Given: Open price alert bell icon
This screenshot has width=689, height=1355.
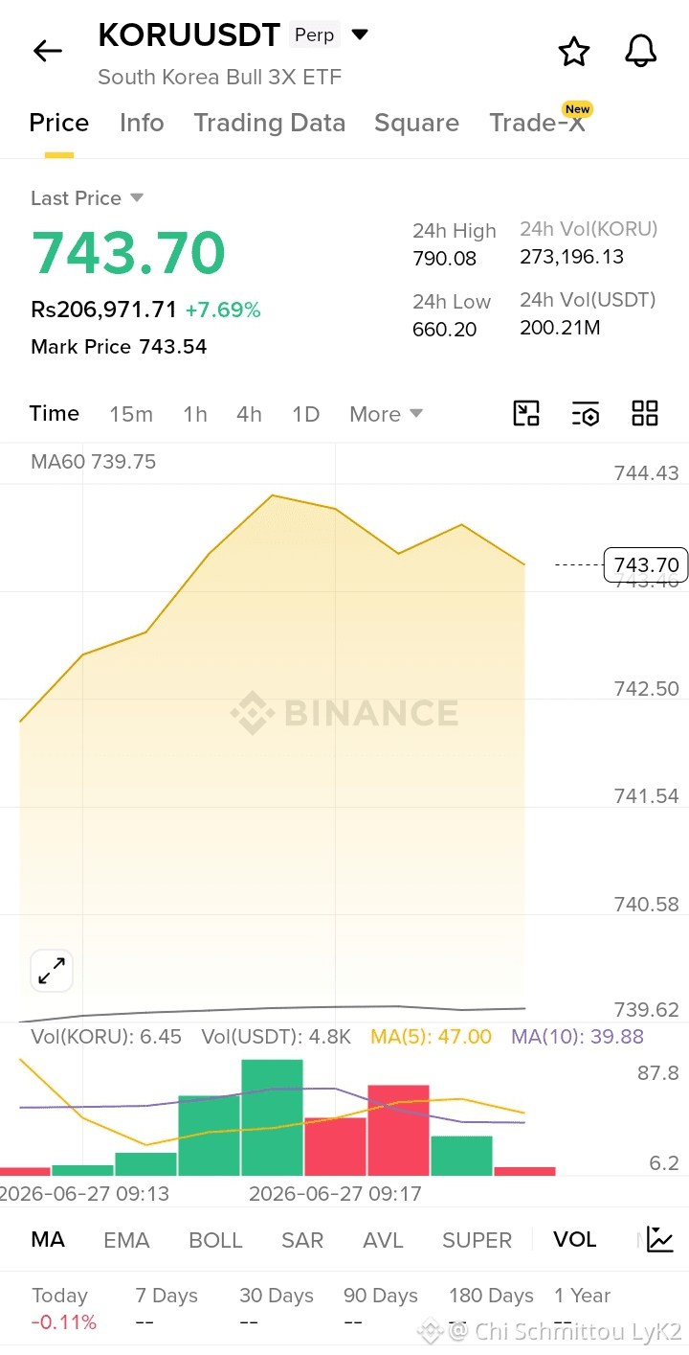Looking at the screenshot, I should 641,51.
